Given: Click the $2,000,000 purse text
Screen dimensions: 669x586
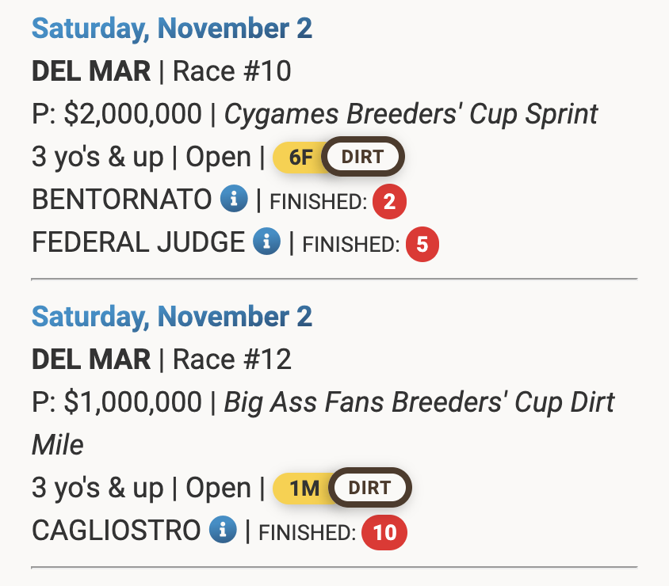Looking at the screenshot, I should [132, 114].
